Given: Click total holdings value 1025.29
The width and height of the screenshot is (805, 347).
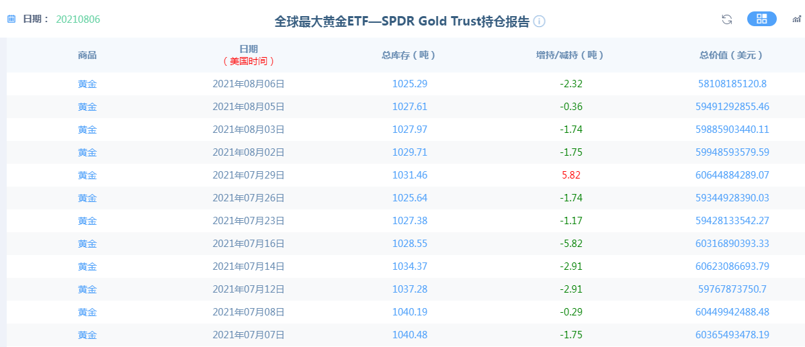Looking at the screenshot, I should coord(410,84).
